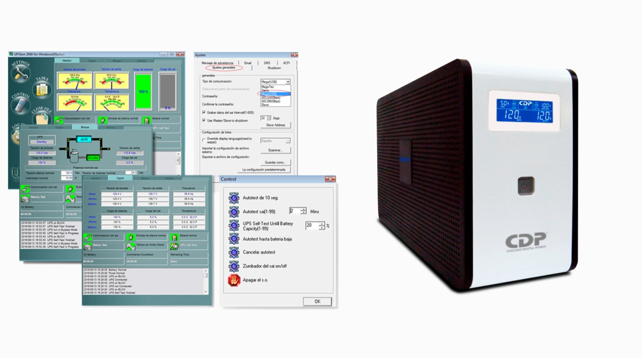Click the green Inverter block in the diagram

[x=93, y=158]
